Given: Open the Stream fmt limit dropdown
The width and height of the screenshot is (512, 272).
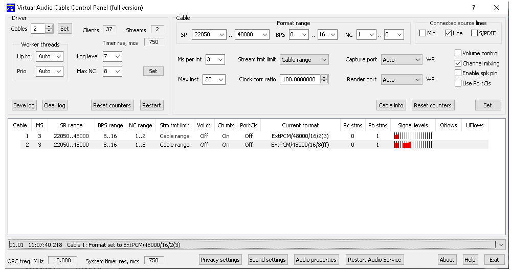Looking at the screenshot, I should pyautogui.click(x=304, y=60).
